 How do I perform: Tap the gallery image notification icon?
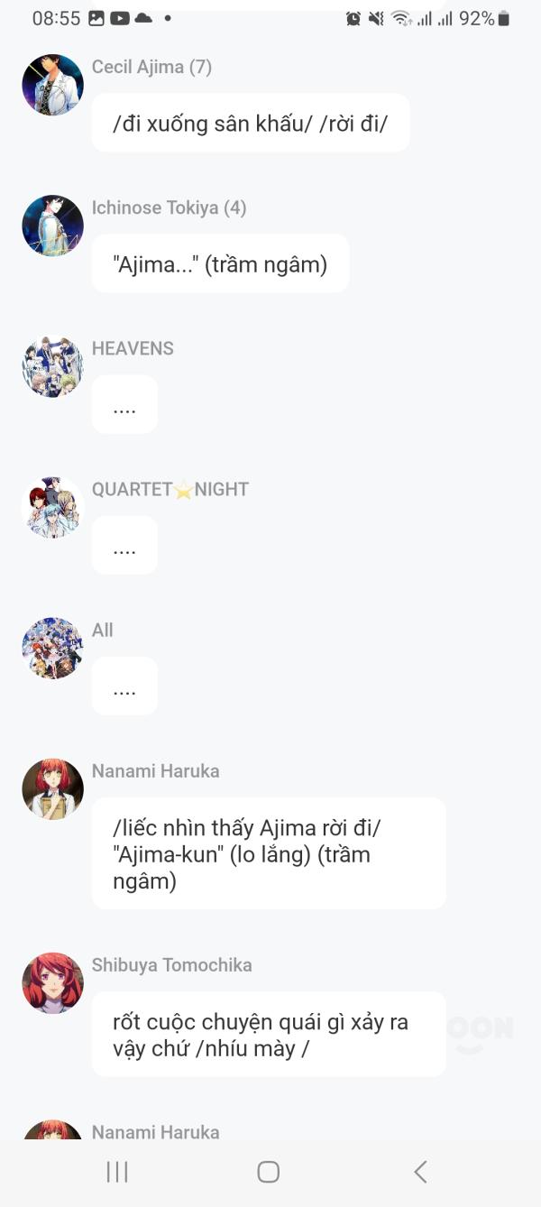point(96,18)
